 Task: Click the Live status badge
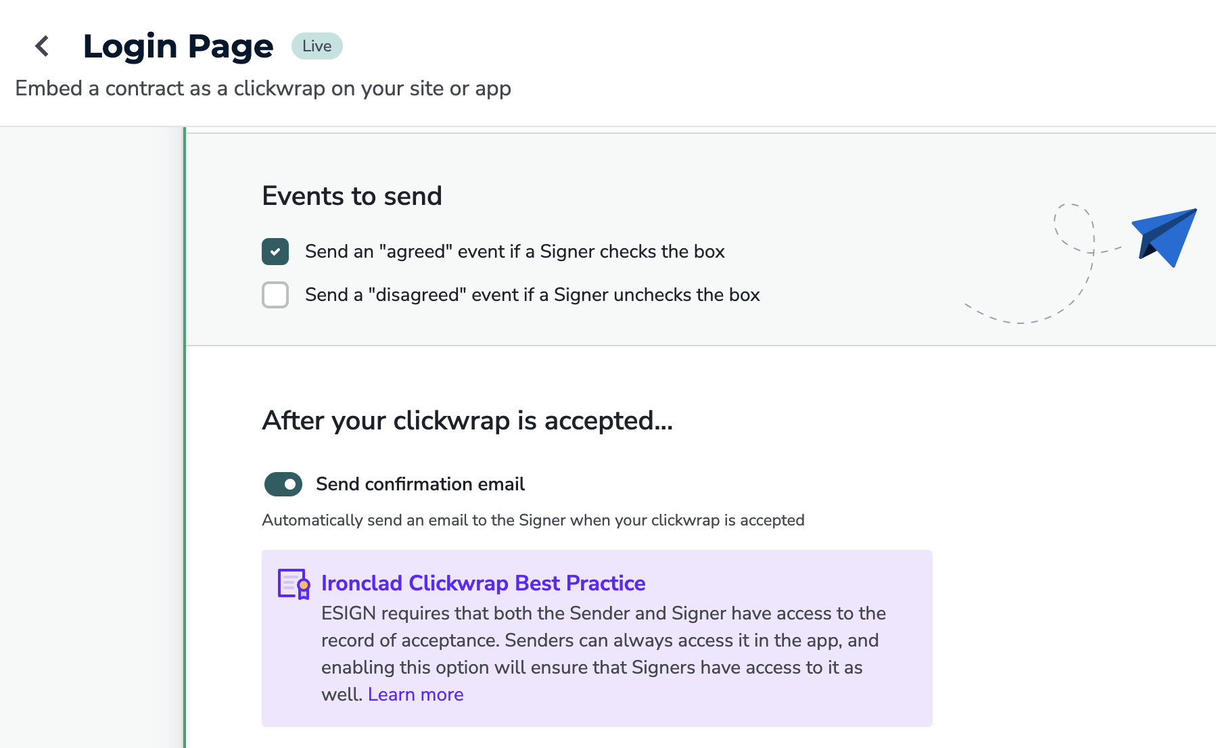coord(316,45)
